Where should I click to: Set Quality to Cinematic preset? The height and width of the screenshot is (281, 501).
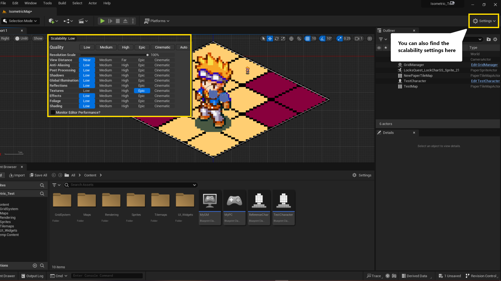[162, 47]
